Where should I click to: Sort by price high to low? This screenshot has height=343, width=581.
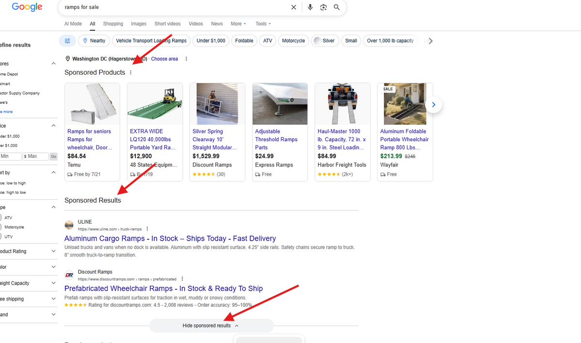click(13, 193)
